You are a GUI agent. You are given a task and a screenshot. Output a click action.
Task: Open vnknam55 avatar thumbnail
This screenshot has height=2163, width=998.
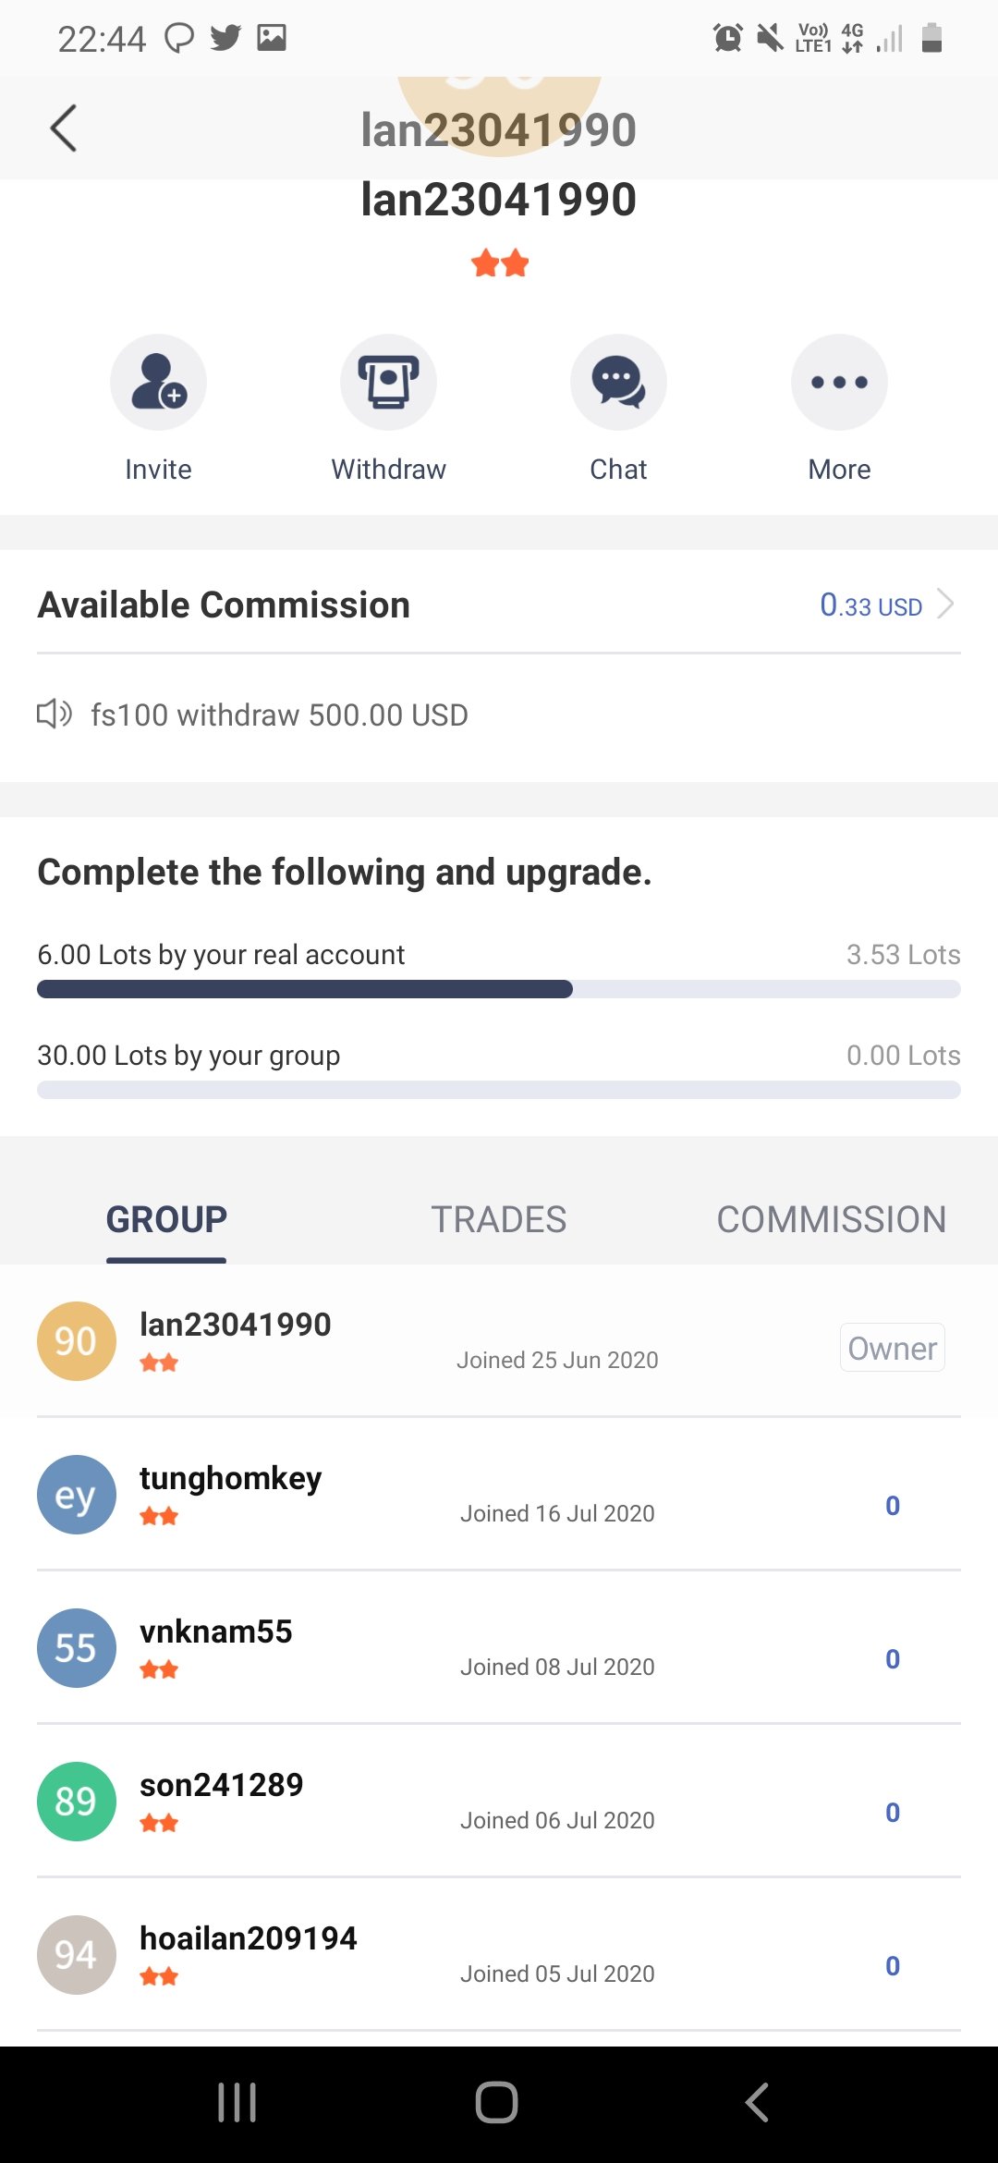pos(77,1648)
